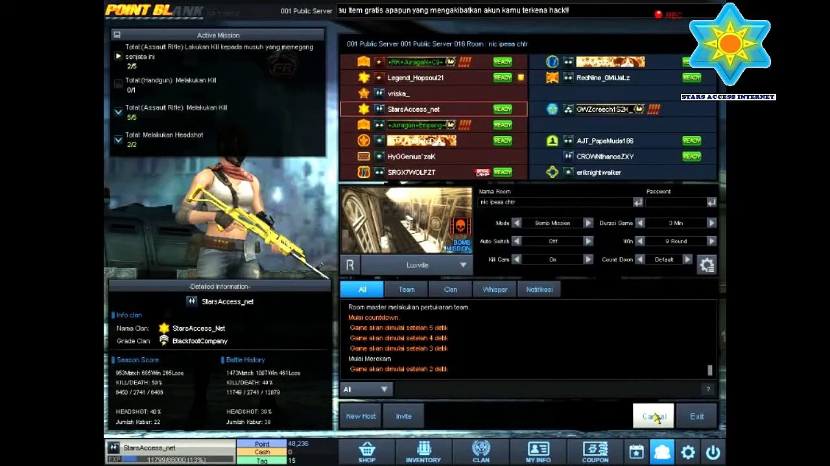Decrease the Durasi Game value
Screen dimensions: 830x466
[640, 223]
